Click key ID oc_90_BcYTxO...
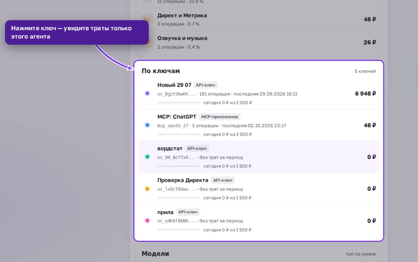Screen dimensions: 418x262 [x=176, y=157]
